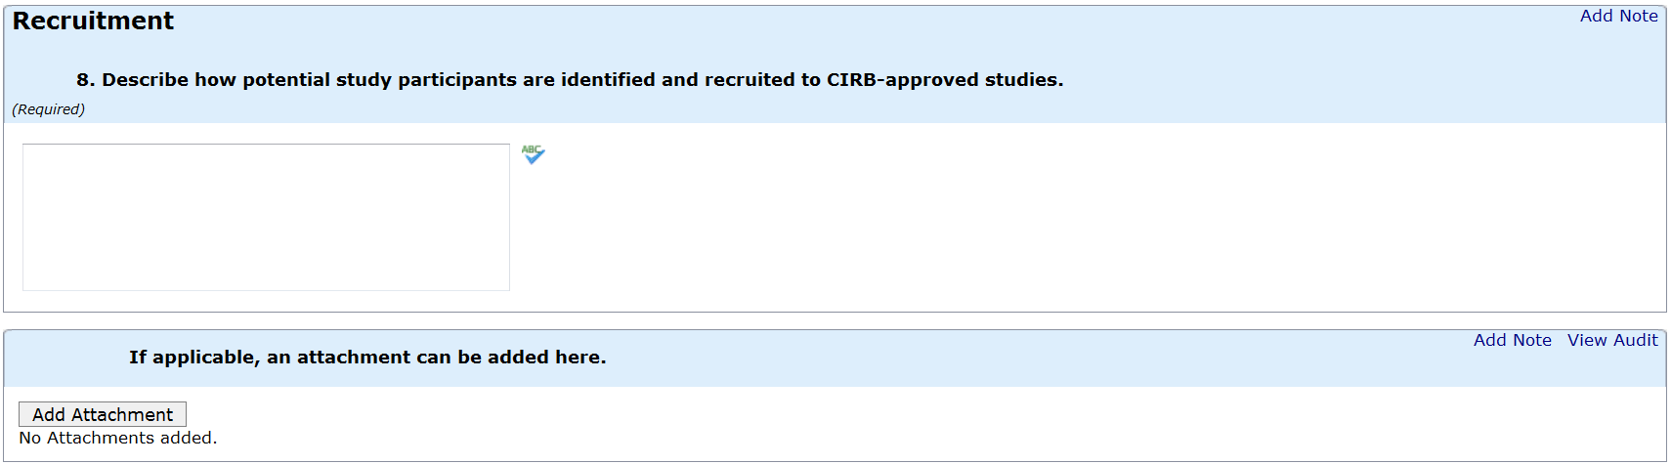Focus the recruitment description text area
Screen dimensions: 1671x464
[266, 217]
